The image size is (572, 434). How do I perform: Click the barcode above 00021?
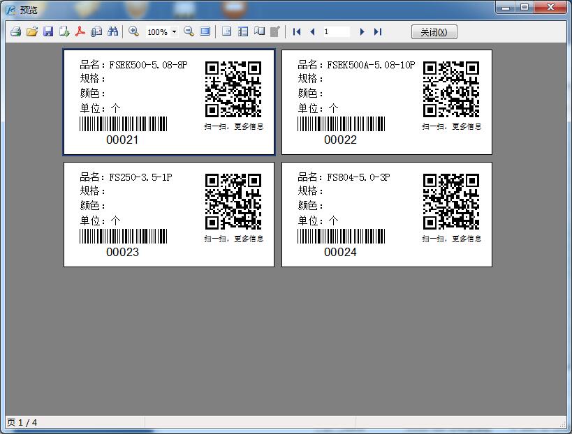[x=124, y=124]
